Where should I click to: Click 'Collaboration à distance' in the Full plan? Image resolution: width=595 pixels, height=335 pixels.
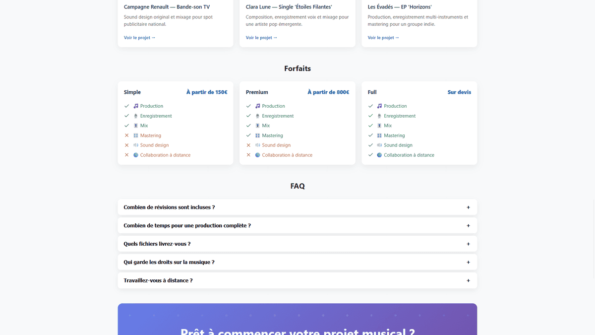[x=409, y=155]
